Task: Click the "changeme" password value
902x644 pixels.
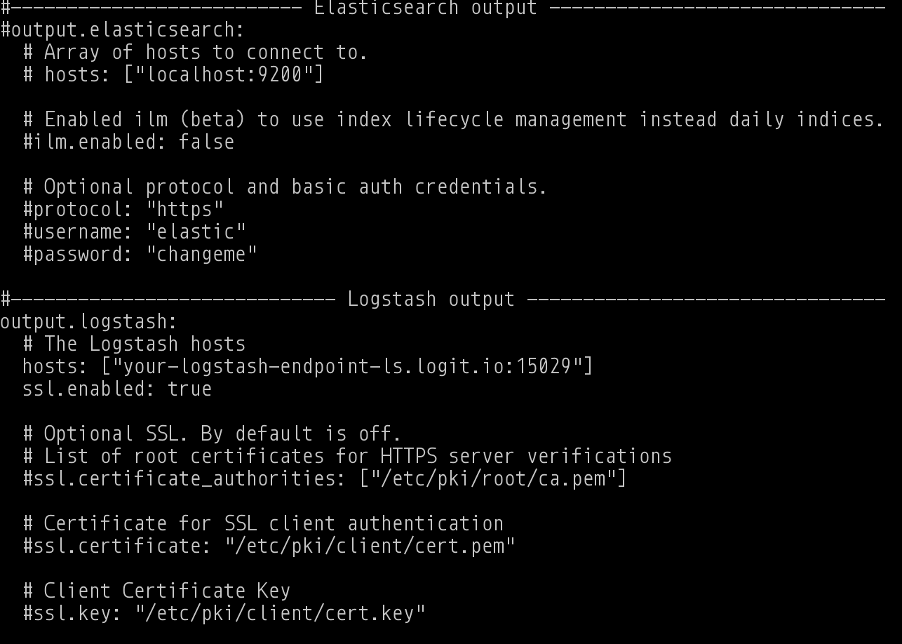Action: 201,254
